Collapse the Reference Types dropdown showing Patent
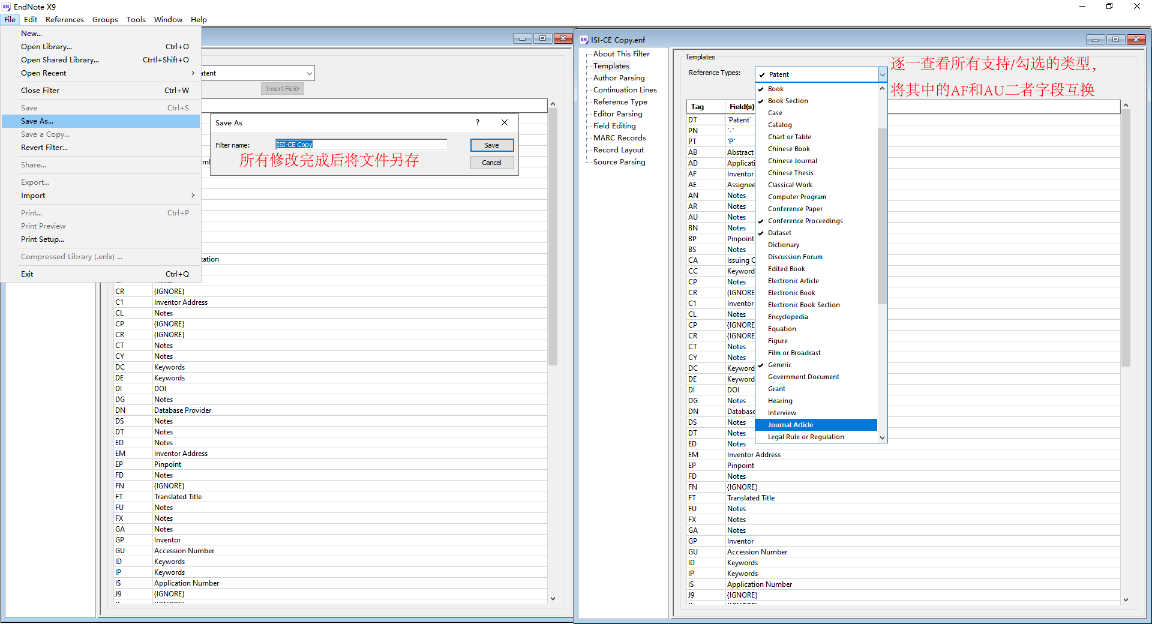 (882, 74)
